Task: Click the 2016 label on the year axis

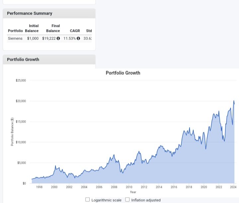Action: point(174,187)
